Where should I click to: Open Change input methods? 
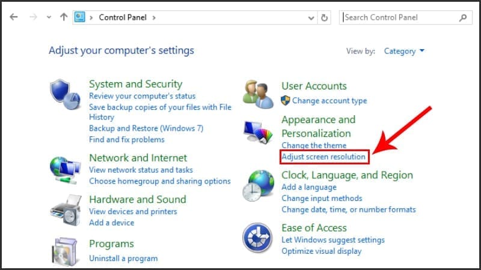tap(322, 199)
